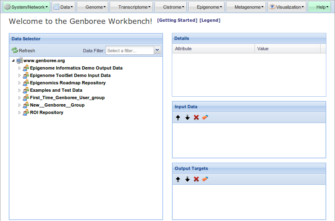Collapse the www.genboree.org root node

point(13,60)
